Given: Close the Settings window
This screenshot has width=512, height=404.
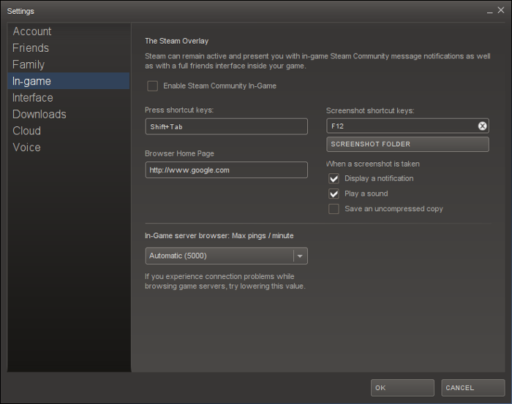Looking at the screenshot, I should [x=501, y=10].
